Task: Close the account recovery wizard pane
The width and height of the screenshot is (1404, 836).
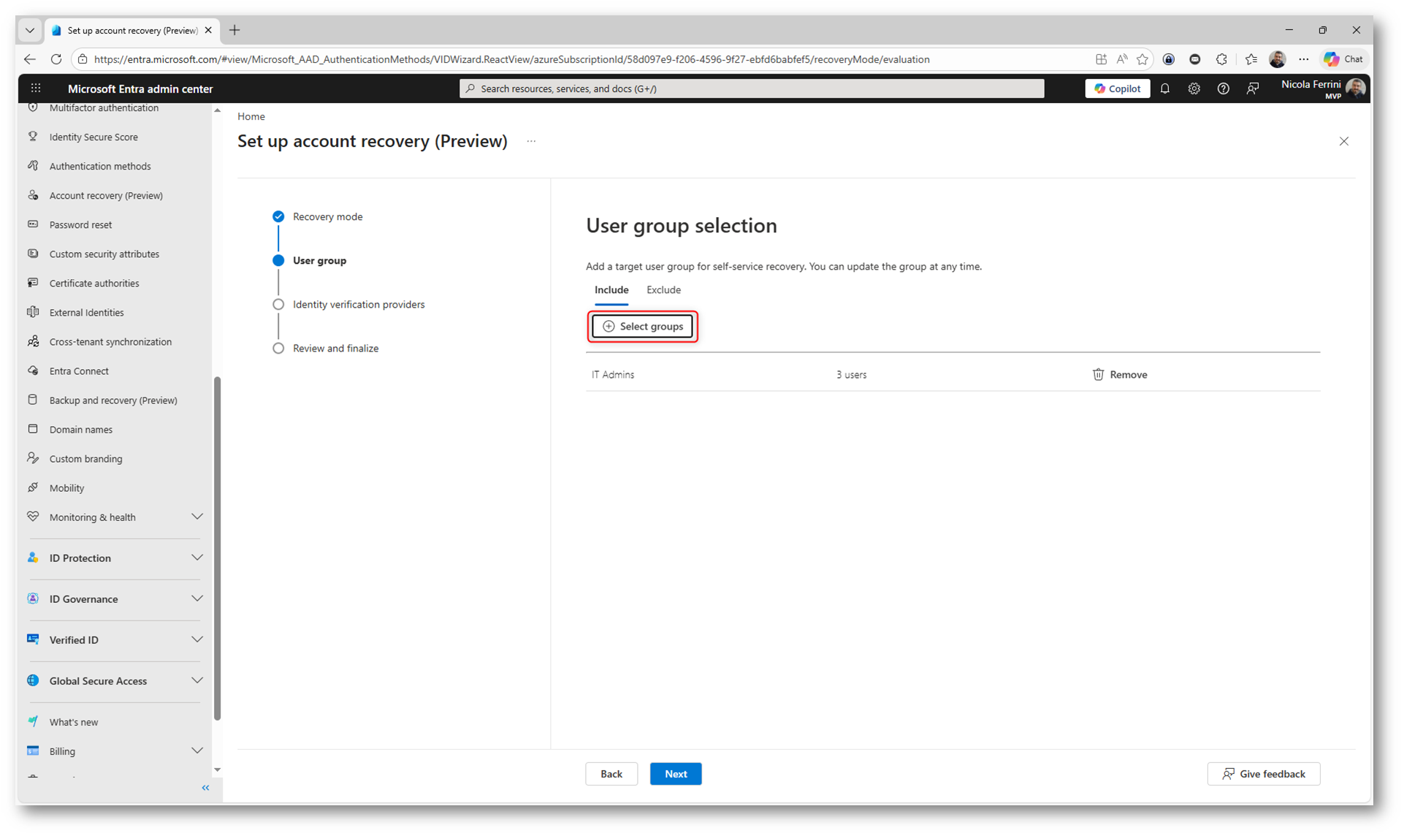Action: [x=1343, y=141]
